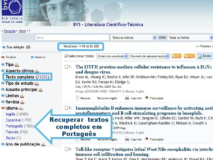
Task: Toggle the Selecionar todos checkbox
Action: click(x=66, y=56)
